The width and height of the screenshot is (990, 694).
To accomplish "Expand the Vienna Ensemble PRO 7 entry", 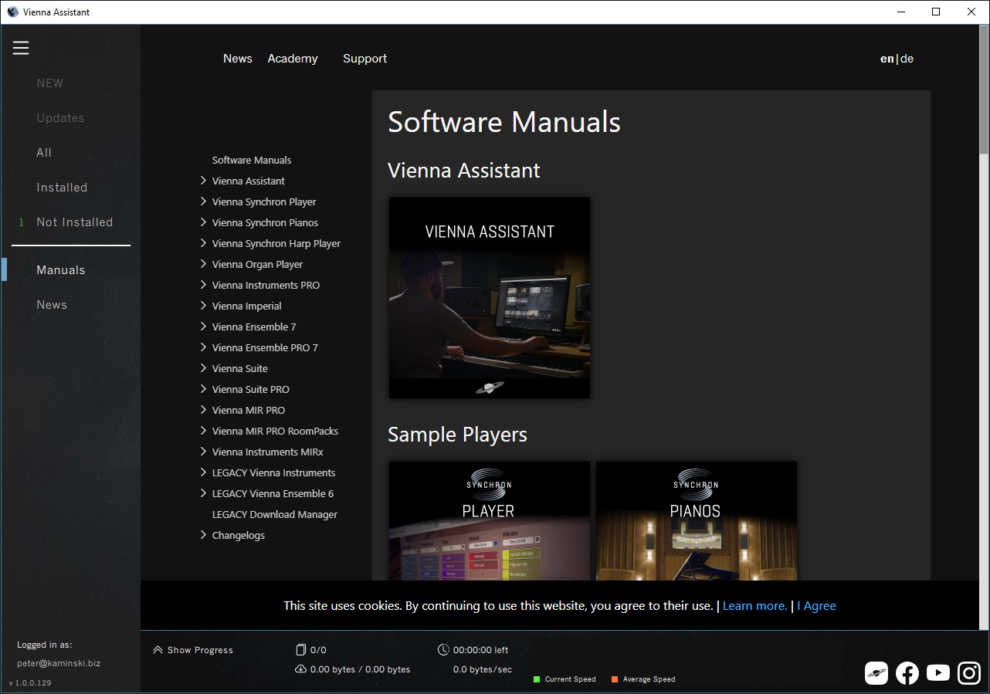I will point(203,347).
